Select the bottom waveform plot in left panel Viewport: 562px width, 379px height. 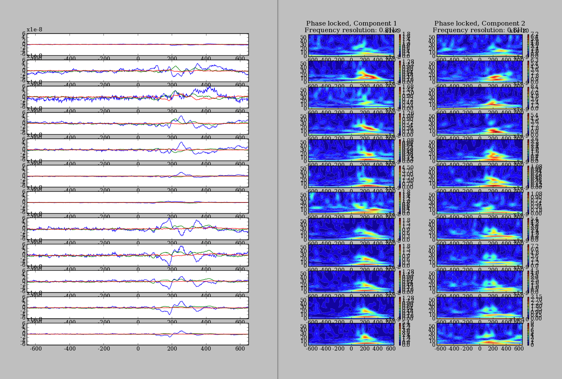[138, 334]
